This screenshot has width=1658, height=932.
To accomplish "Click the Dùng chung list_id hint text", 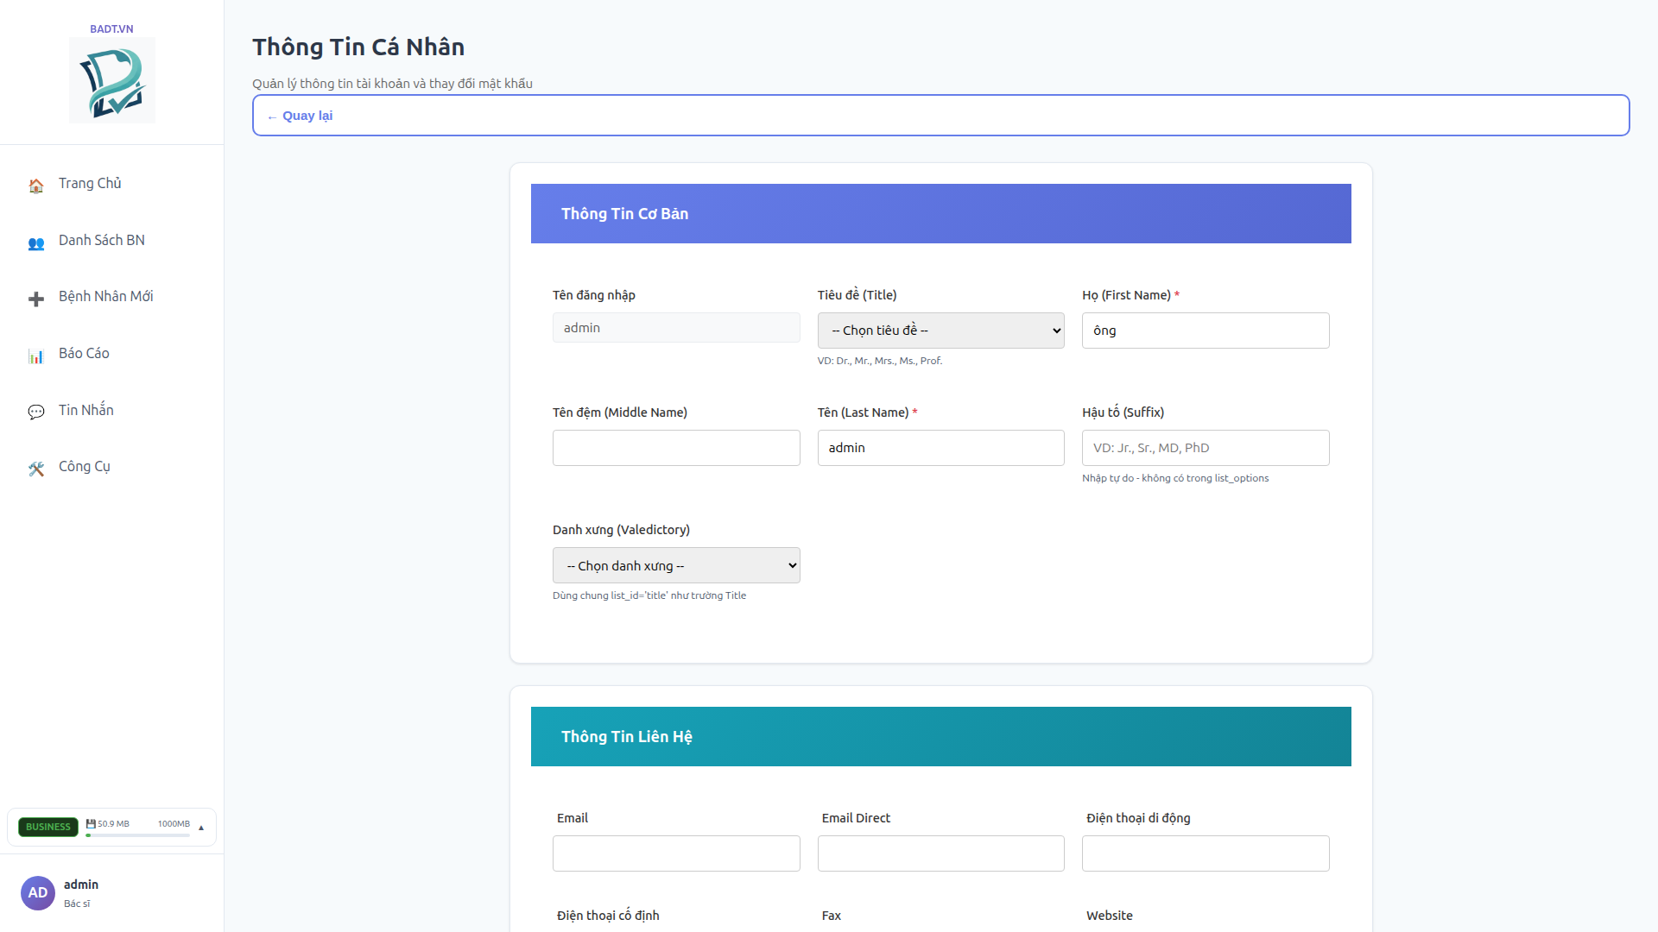I will (649, 595).
